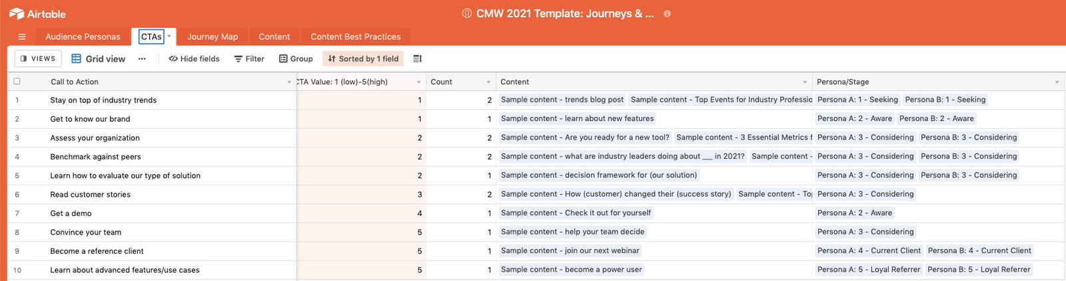The height and width of the screenshot is (281, 1066).
Task: Open the hamburger tables menu
Action: pyautogui.click(x=22, y=37)
